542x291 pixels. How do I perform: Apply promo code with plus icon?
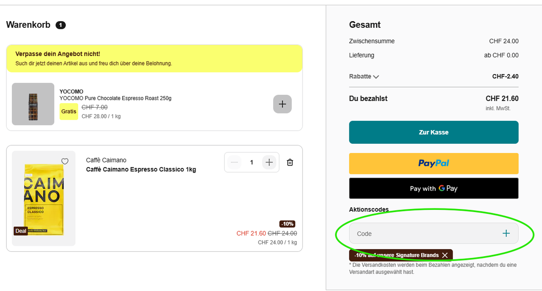point(506,233)
